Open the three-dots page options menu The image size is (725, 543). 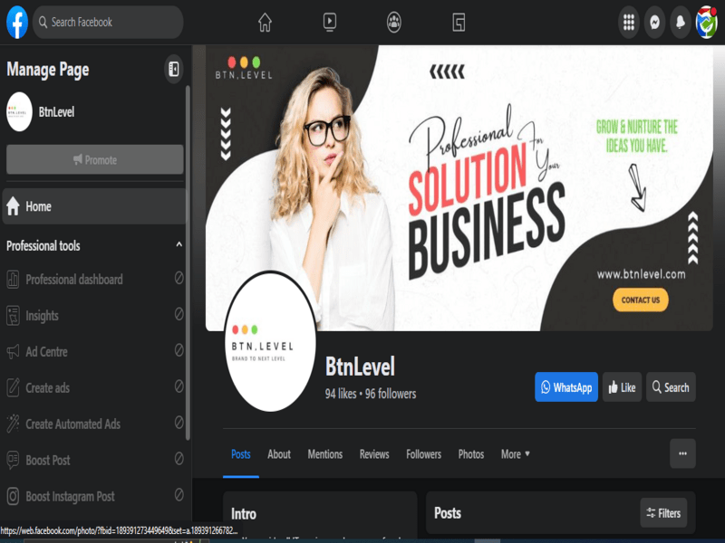coord(682,453)
